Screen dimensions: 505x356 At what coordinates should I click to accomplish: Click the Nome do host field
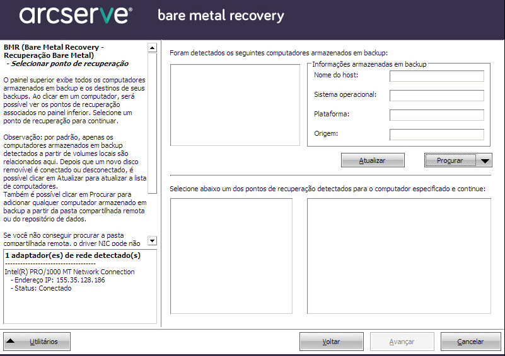coord(437,76)
